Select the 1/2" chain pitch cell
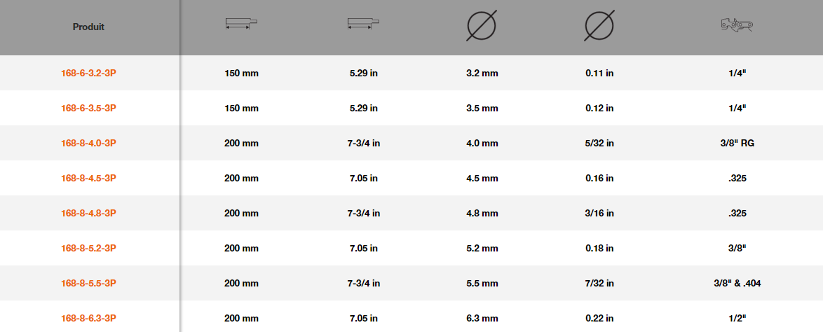This screenshot has width=823, height=332. pyautogui.click(x=737, y=319)
